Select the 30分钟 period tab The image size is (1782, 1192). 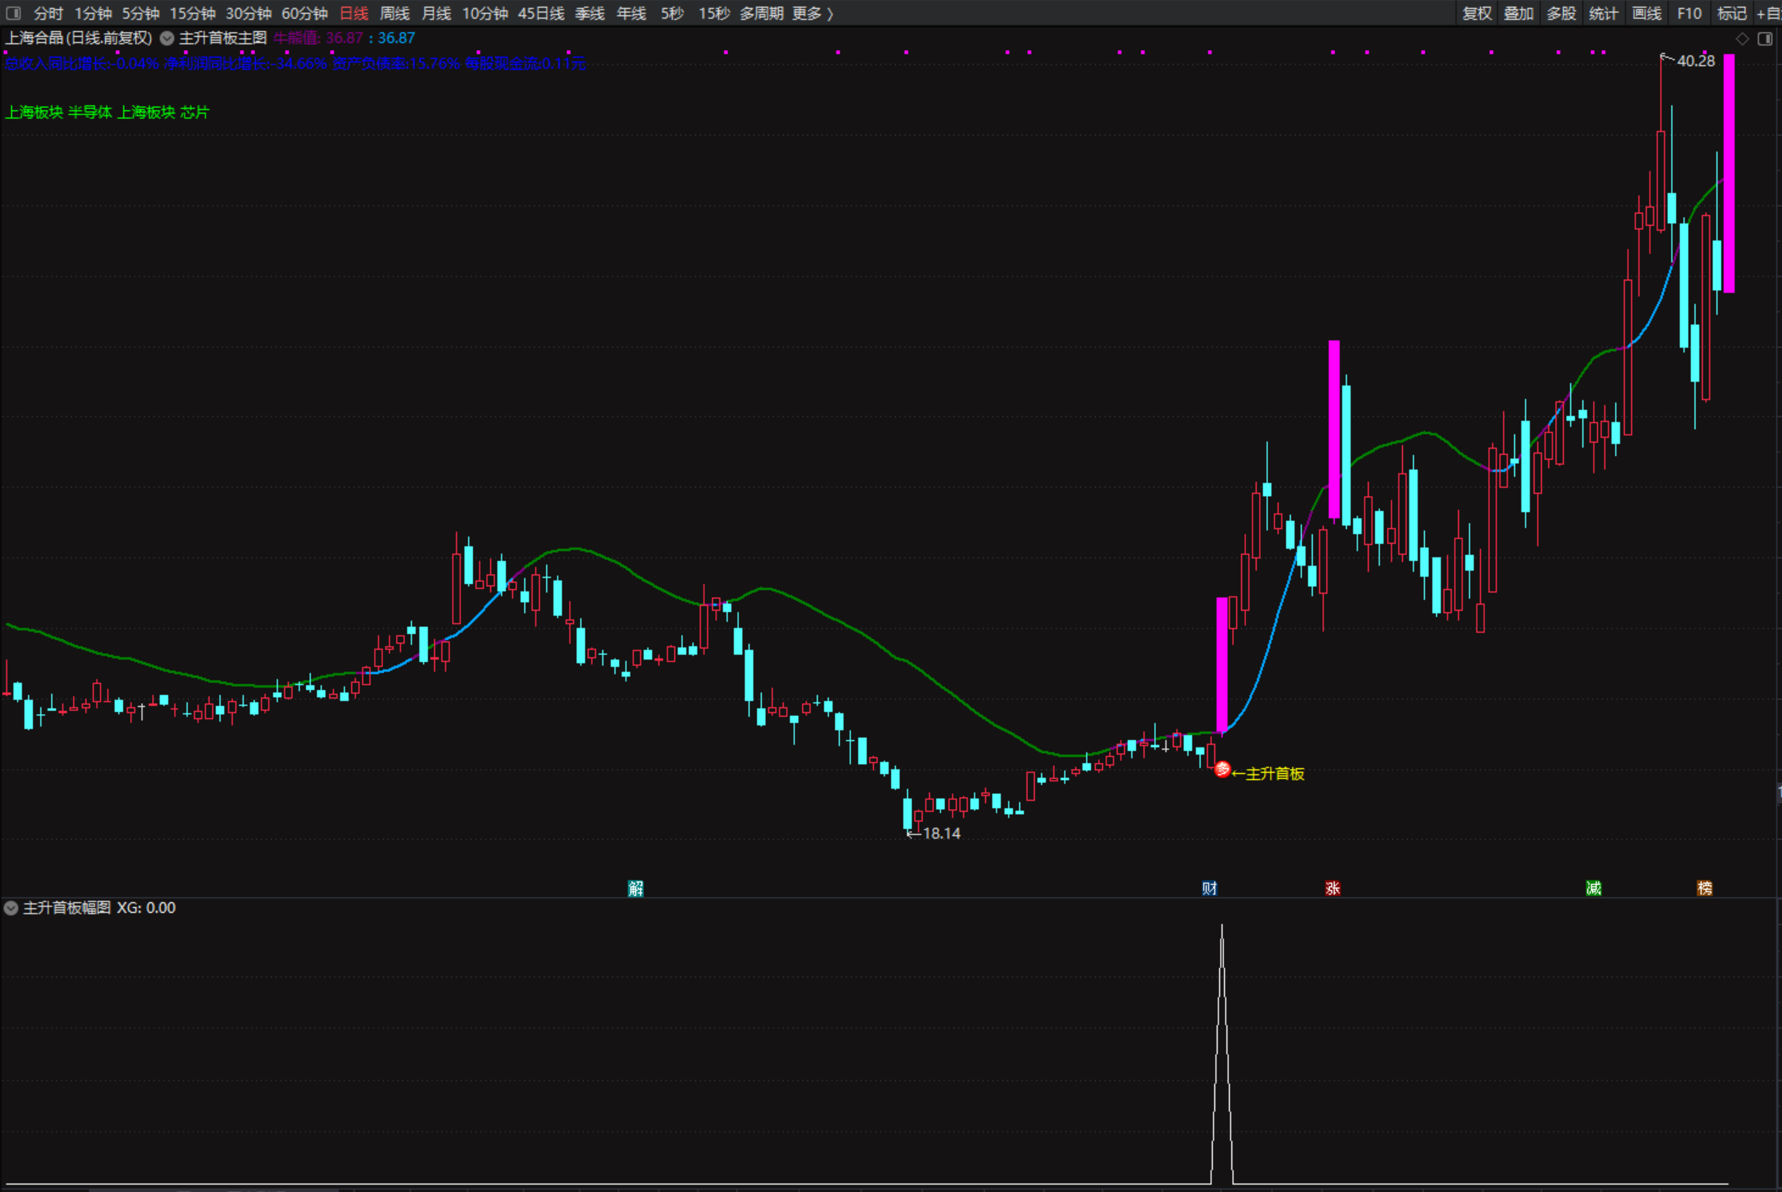click(x=249, y=14)
